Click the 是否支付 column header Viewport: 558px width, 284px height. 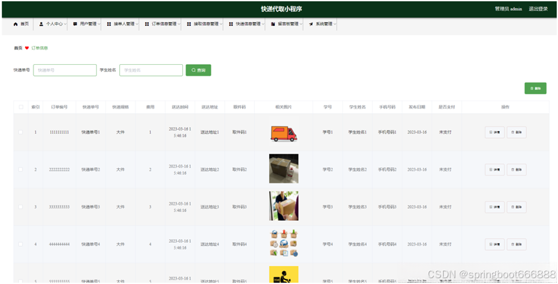click(x=447, y=107)
